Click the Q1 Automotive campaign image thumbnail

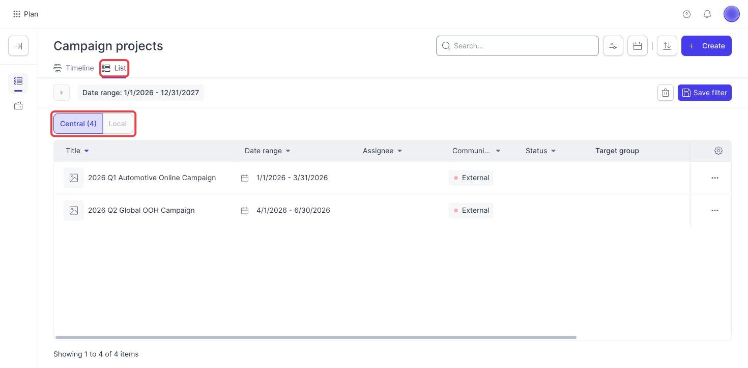pyautogui.click(x=74, y=178)
